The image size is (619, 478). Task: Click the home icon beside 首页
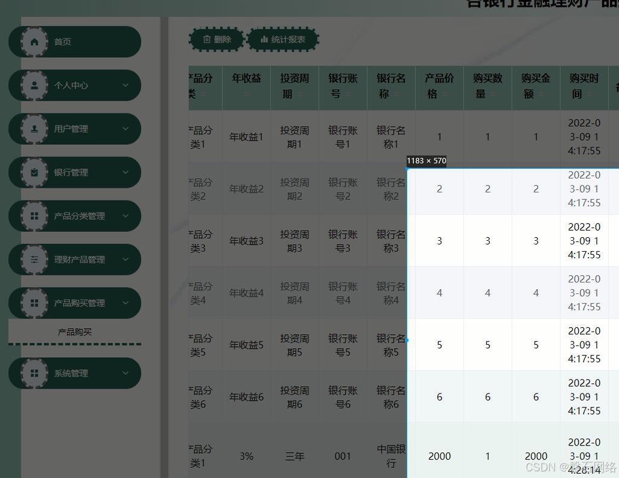click(34, 42)
